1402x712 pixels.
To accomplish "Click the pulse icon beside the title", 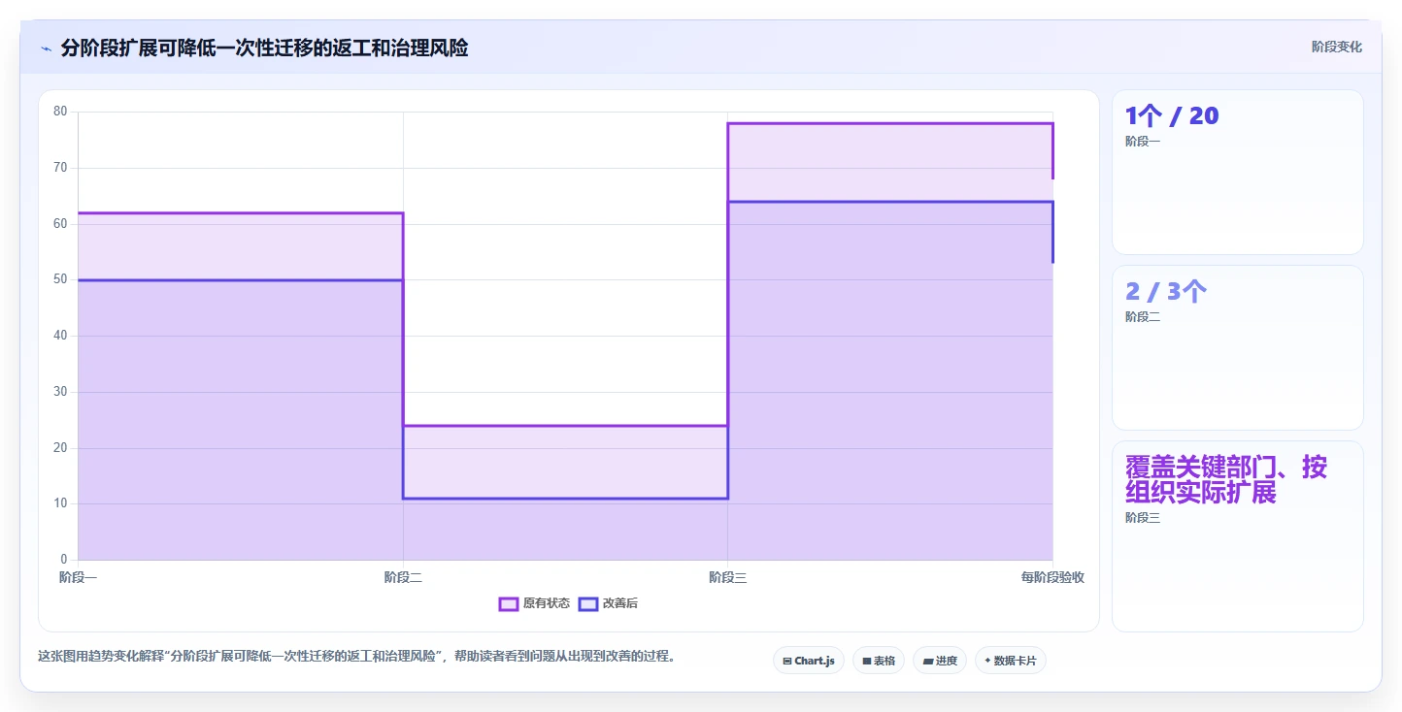I will pyautogui.click(x=46, y=49).
